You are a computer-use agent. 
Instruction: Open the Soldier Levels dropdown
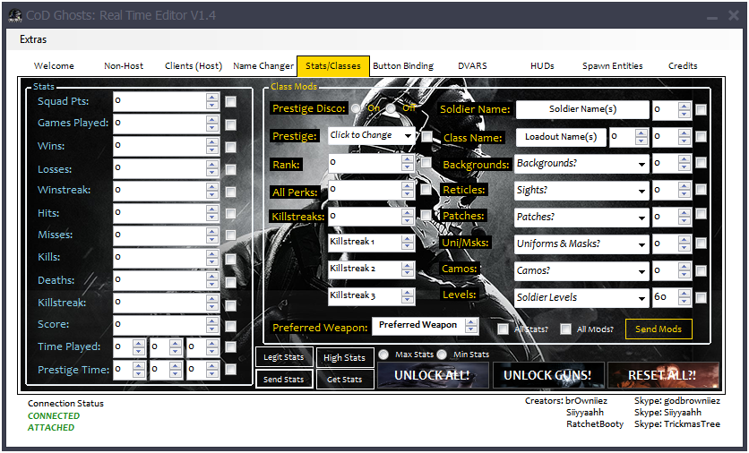click(581, 297)
